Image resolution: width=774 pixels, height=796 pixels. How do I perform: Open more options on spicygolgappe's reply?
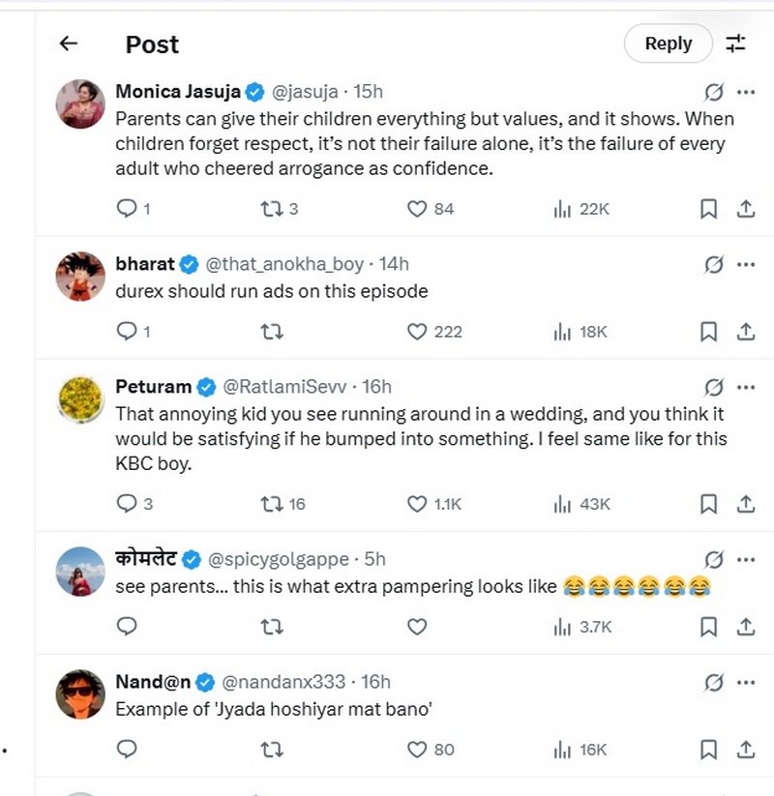[746, 559]
